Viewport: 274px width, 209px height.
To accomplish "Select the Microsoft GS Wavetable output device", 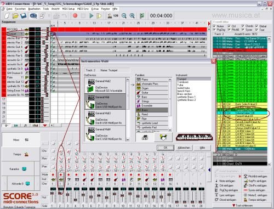I will click(105, 86).
